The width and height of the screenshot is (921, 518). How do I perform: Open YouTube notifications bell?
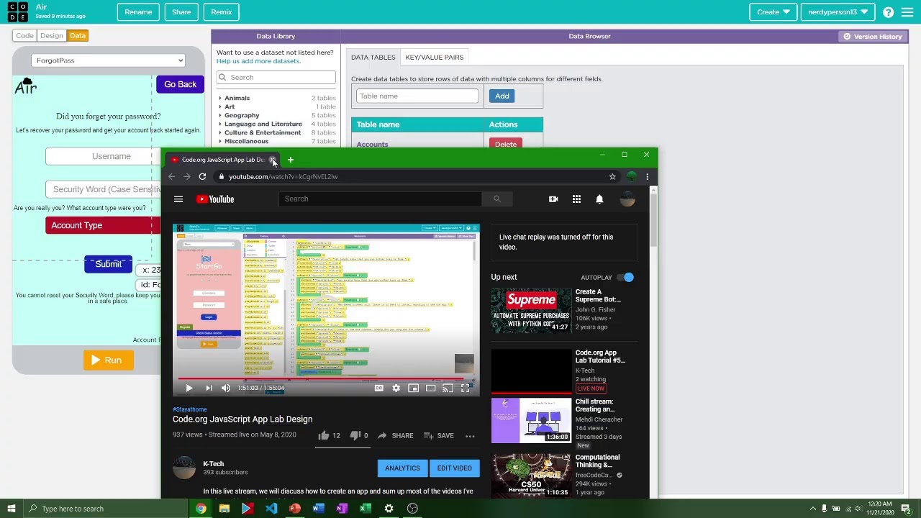(x=599, y=199)
